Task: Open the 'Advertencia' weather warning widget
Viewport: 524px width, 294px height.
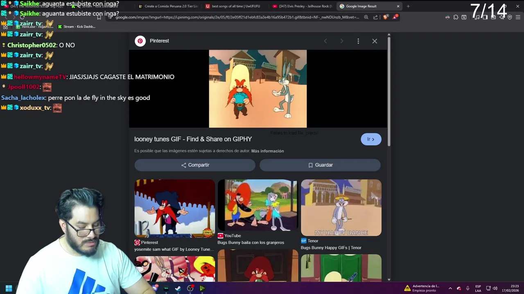Action: [x=422, y=288]
